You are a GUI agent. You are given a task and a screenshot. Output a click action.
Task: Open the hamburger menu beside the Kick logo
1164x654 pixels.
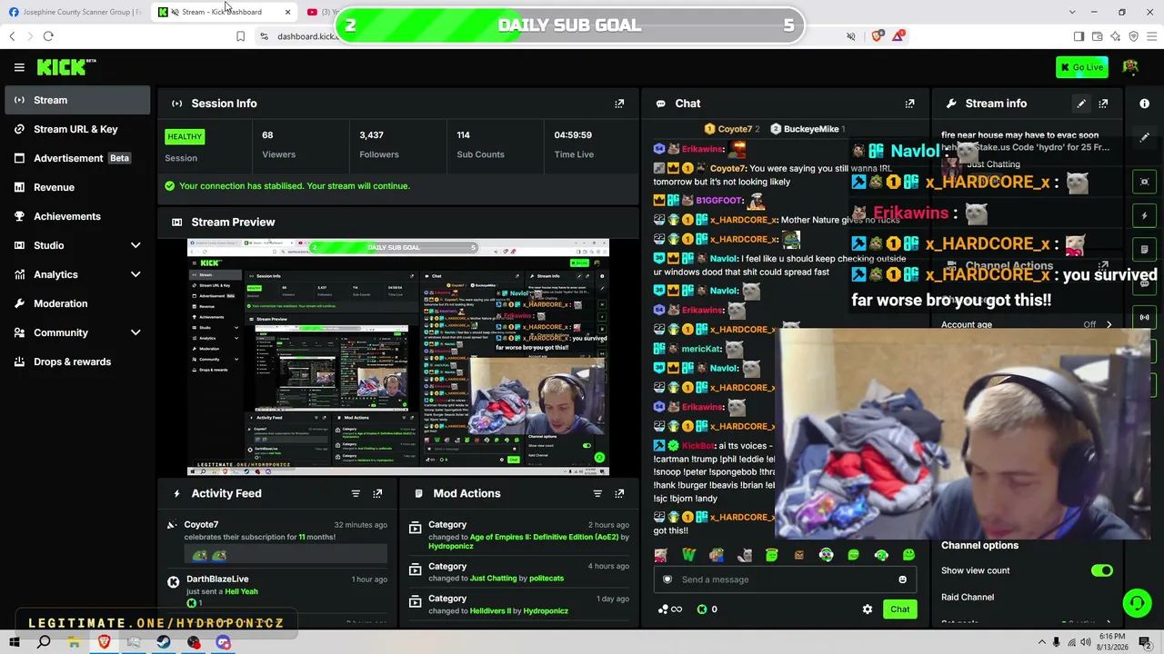click(19, 67)
